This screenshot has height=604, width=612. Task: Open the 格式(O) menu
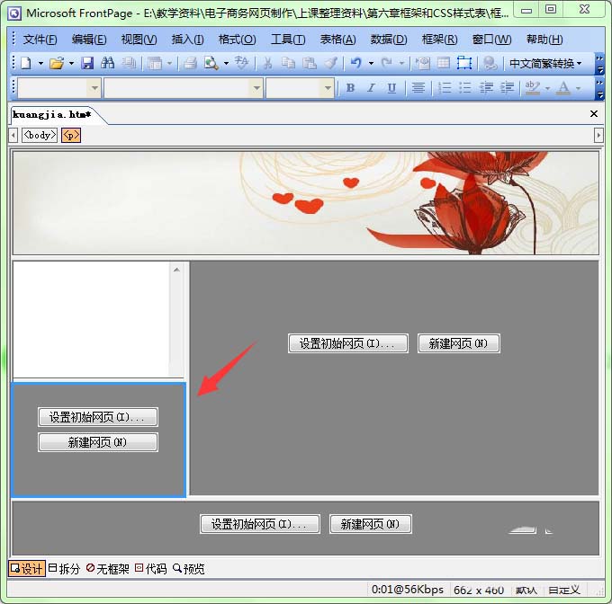pos(237,40)
